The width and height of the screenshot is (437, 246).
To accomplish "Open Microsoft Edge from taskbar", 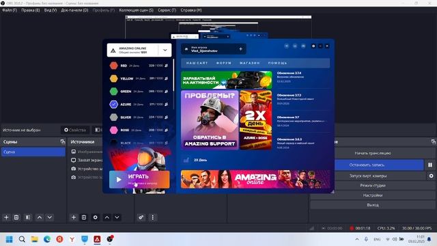I will click(x=47, y=239).
